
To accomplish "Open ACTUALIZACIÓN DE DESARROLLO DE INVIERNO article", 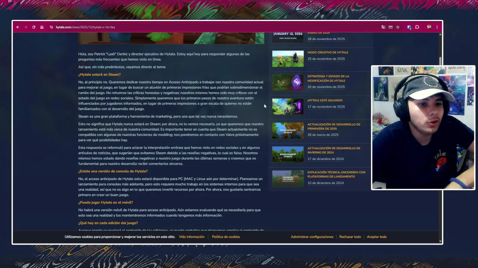I will 334,150.
